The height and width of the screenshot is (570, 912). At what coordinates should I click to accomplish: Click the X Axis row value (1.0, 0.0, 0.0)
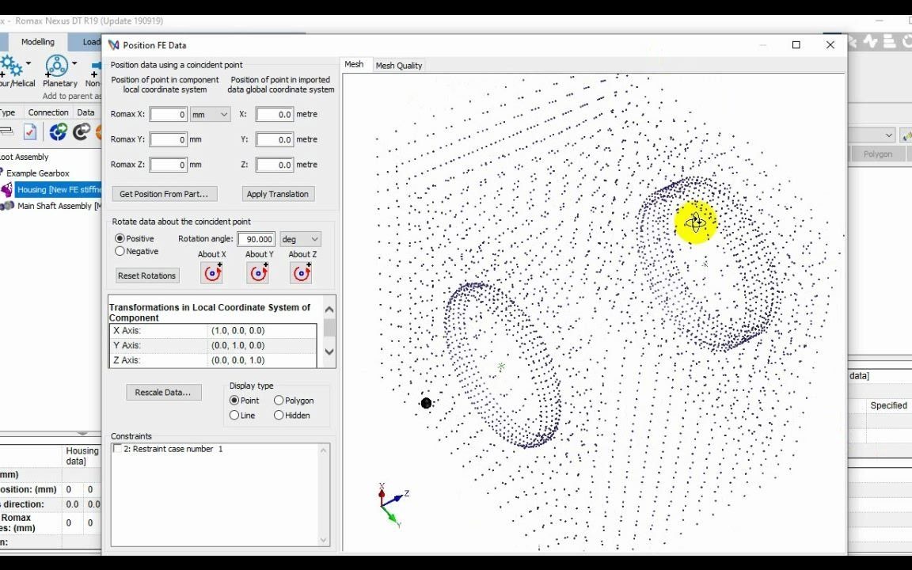coord(237,330)
